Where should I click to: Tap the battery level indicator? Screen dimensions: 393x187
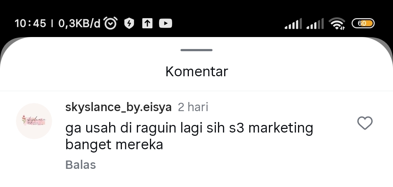[x=363, y=24]
